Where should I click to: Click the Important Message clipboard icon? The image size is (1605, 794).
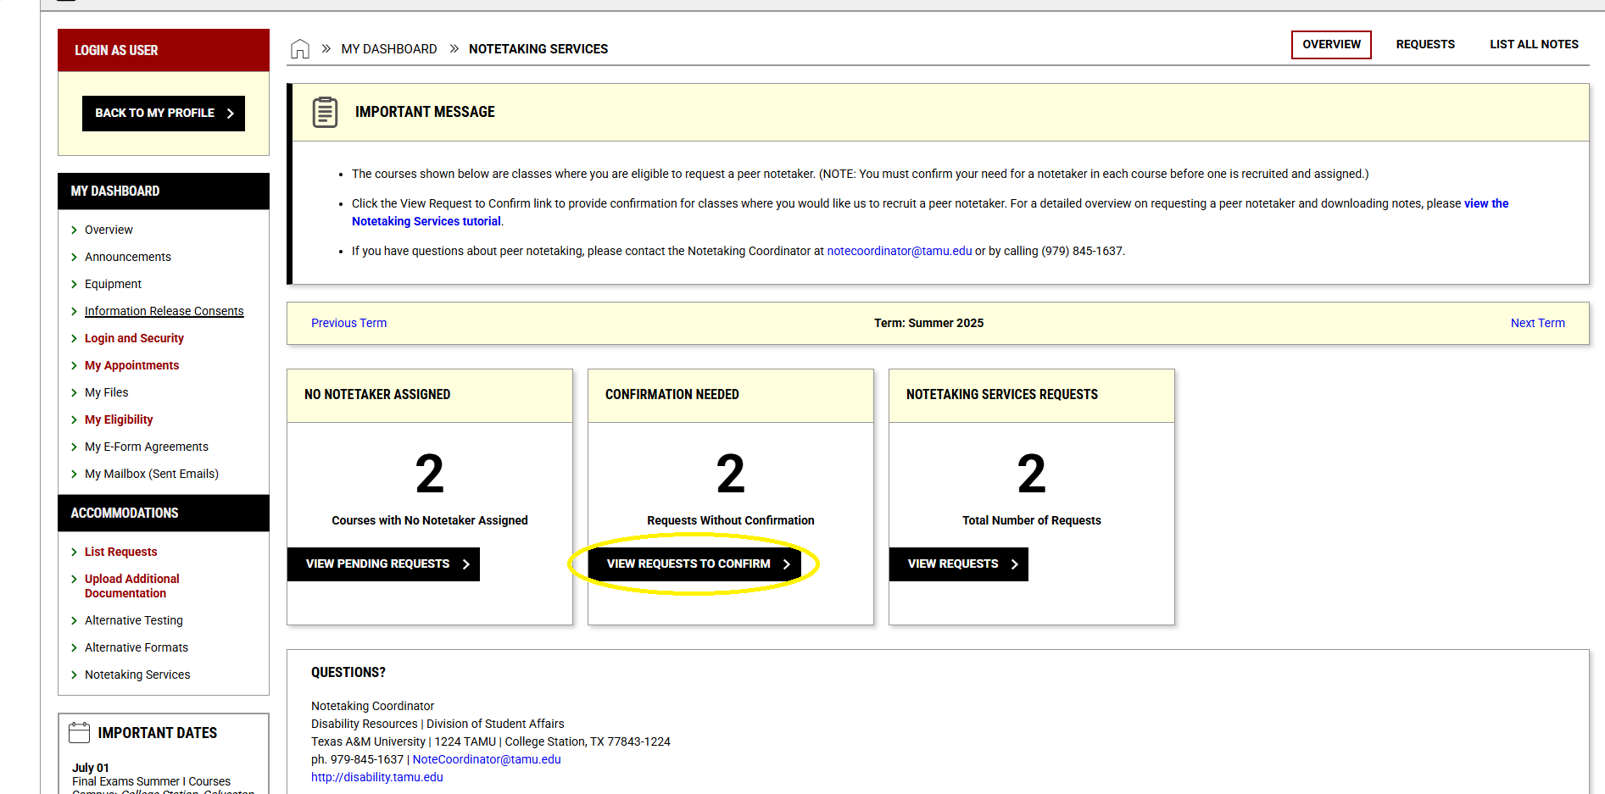click(x=325, y=112)
